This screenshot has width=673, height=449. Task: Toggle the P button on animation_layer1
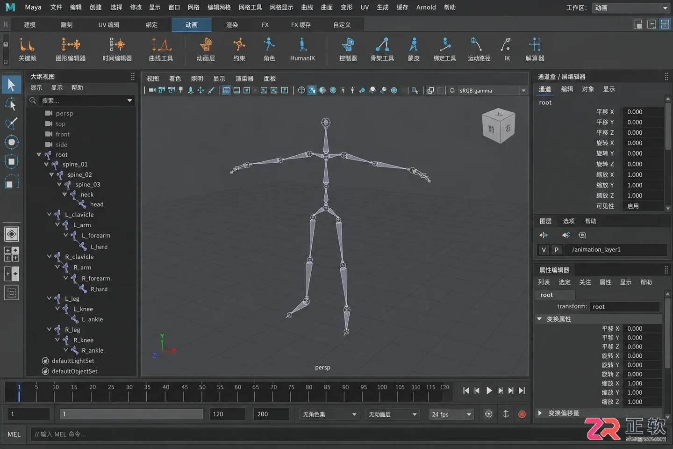tap(556, 250)
